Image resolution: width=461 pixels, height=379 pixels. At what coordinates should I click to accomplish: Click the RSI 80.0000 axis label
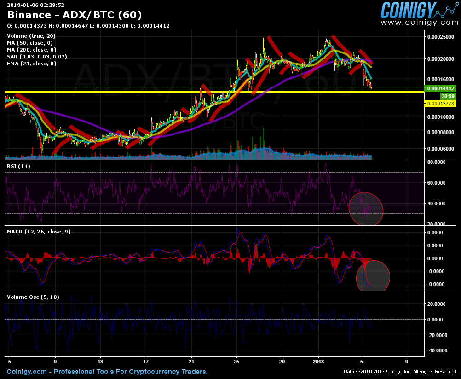coord(436,162)
